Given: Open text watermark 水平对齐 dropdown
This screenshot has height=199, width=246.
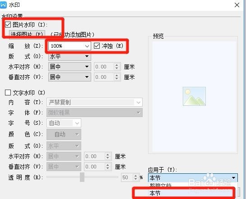Looking at the screenshot, I should click(x=64, y=156).
